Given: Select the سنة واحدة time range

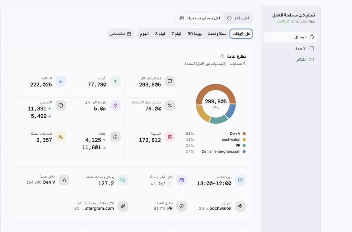Looking at the screenshot, I should [x=217, y=34].
